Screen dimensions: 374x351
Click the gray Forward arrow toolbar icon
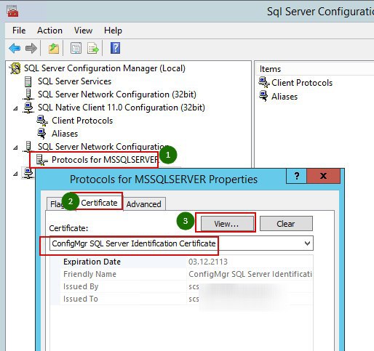pos(31,48)
